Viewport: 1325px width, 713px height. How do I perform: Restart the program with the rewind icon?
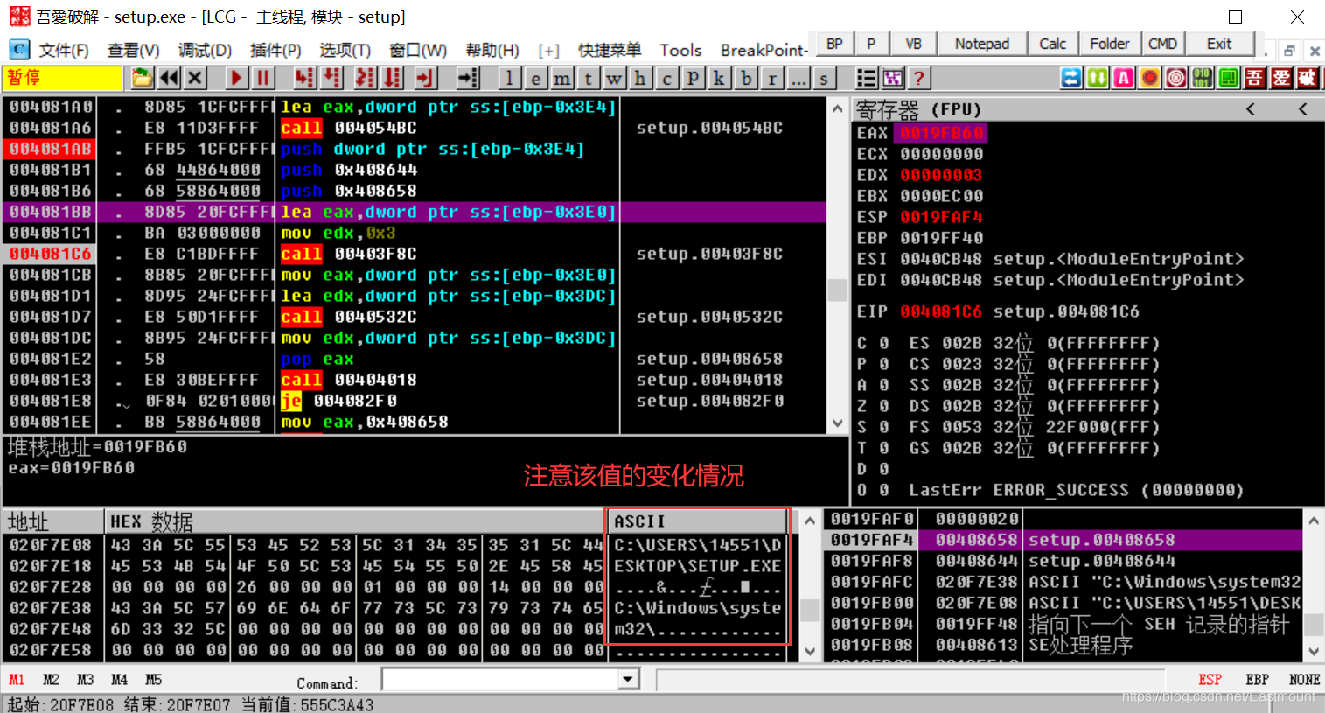(169, 78)
